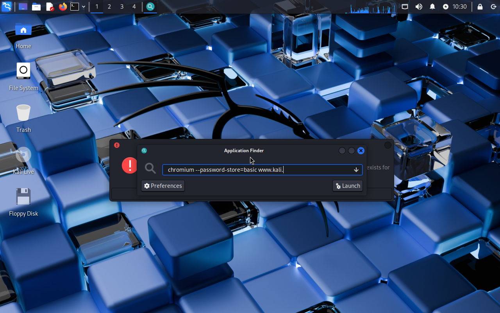Open Application Finder Preferences
Image resolution: width=500 pixels, height=313 pixels.
(163, 186)
